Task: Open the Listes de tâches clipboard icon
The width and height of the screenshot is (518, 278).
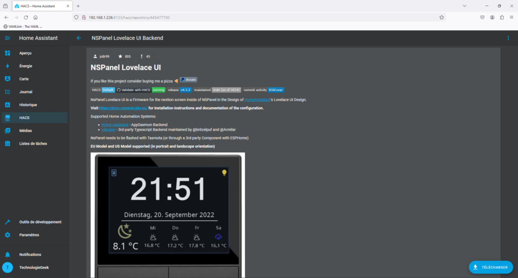Action: 7,144
